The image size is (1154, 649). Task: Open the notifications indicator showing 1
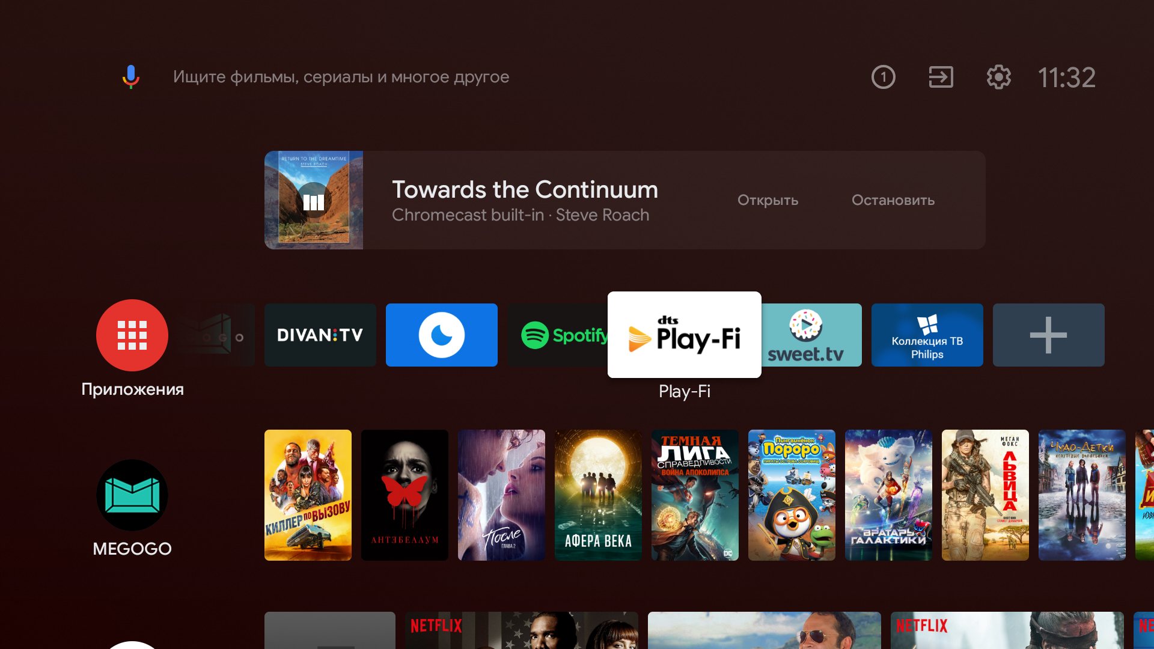tap(883, 77)
